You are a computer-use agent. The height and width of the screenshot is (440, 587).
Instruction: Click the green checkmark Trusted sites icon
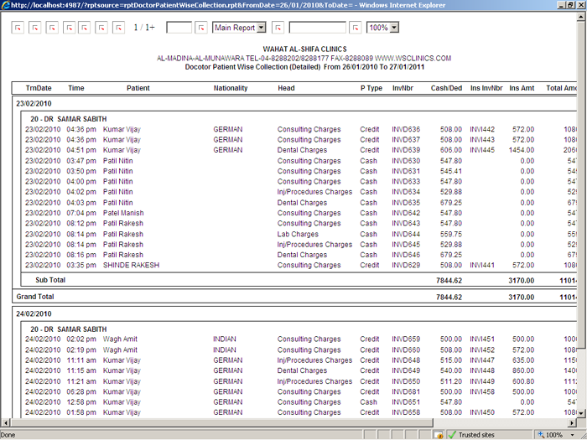pyautogui.click(x=452, y=435)
